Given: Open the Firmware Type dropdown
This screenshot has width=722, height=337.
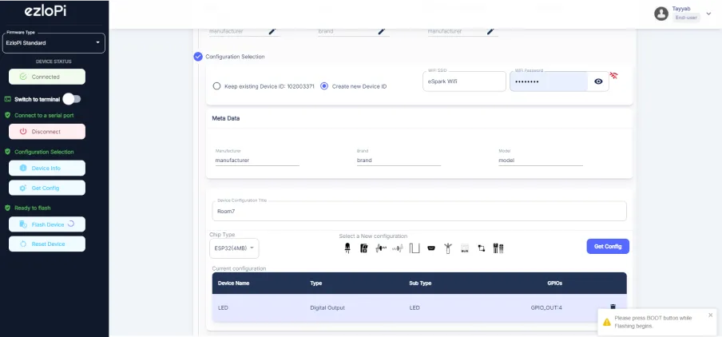Looking at the screenshot, I should point(54,42).
